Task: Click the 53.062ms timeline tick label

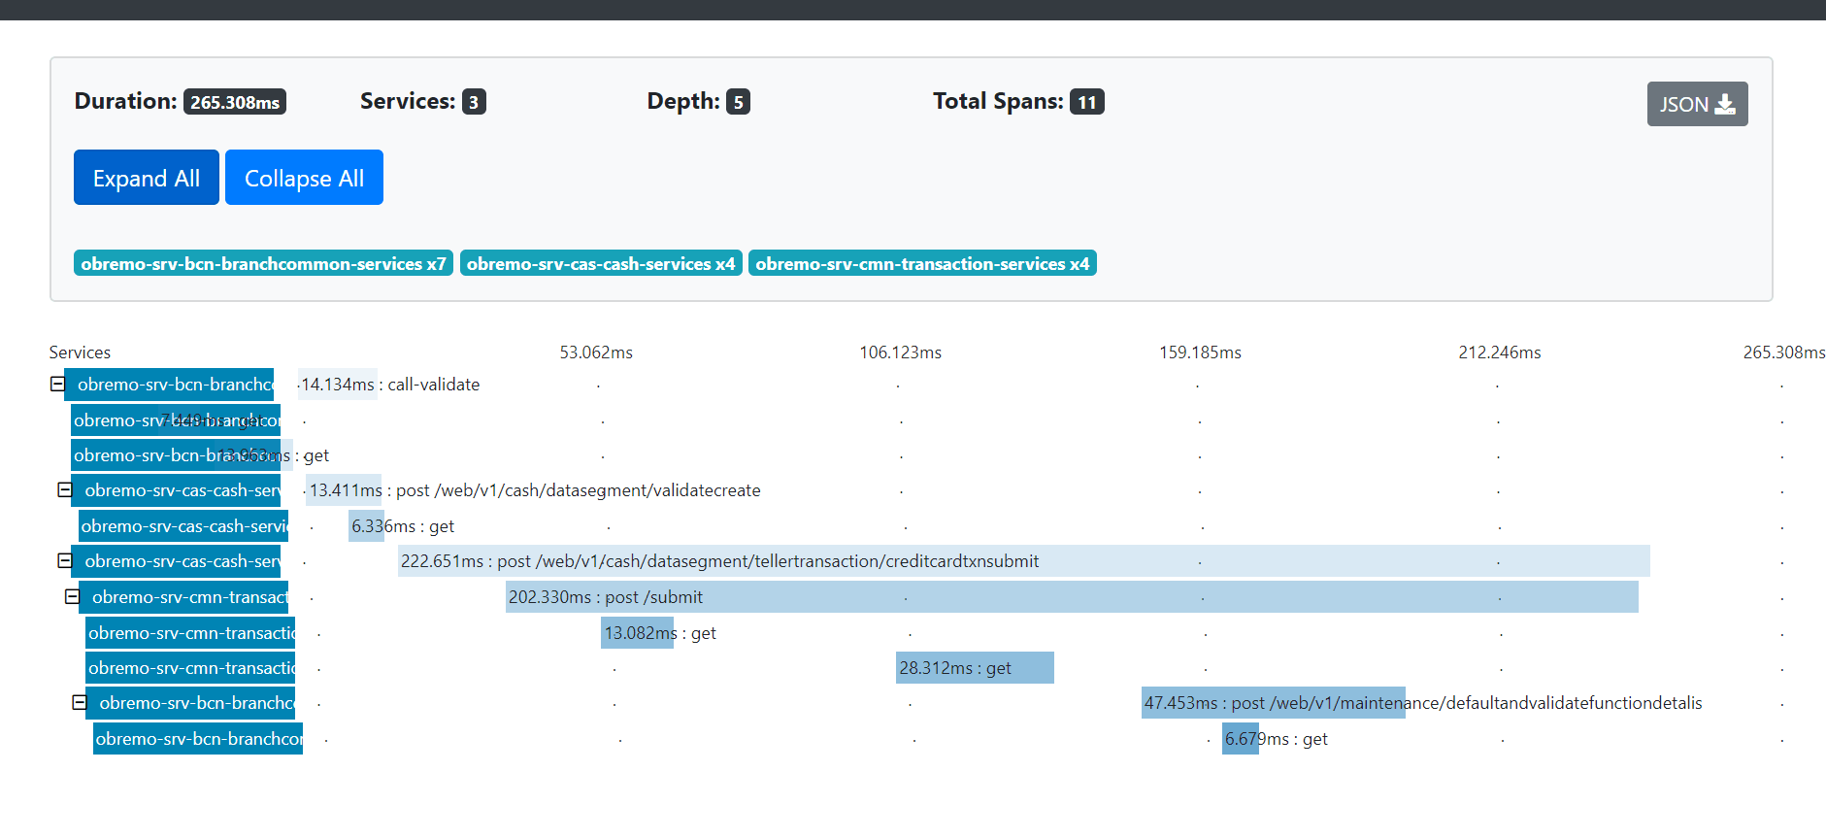Action: tap(596, 352)
